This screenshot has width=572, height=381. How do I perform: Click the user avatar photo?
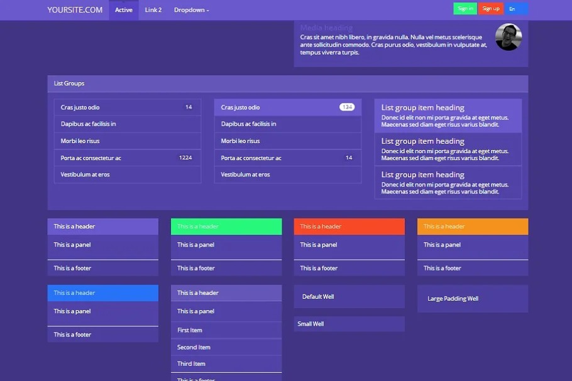pos(509,38)
